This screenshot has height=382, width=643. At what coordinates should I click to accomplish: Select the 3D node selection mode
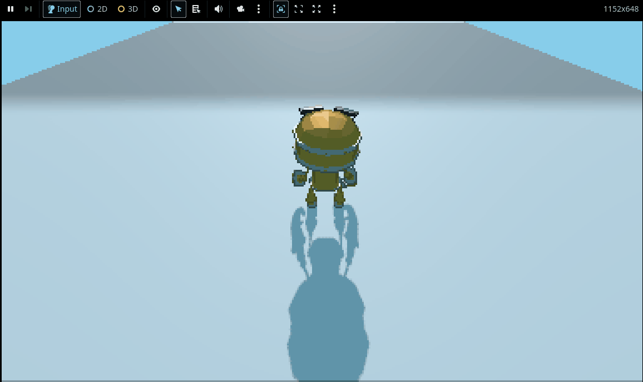[x=128, y=9]
